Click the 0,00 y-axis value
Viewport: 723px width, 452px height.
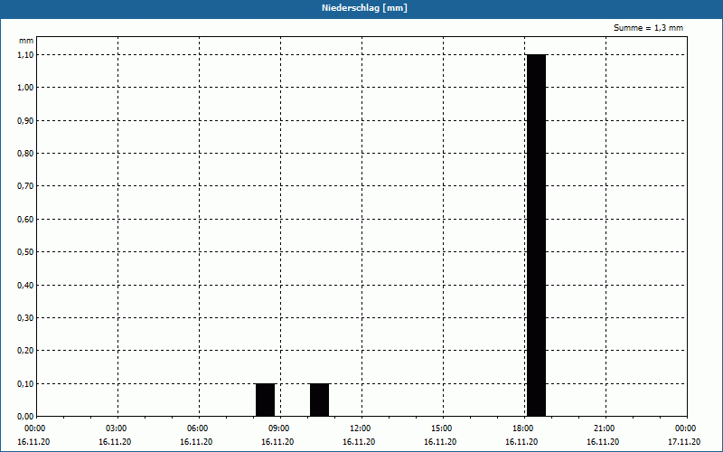(25, 417)
